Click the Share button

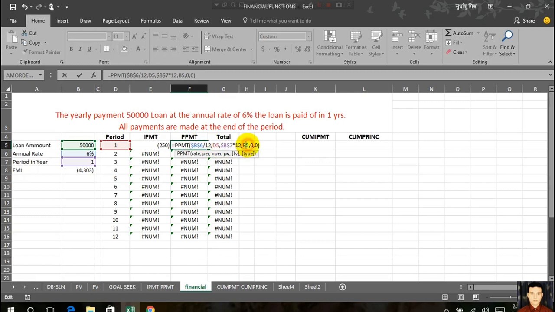coord(524,20)
